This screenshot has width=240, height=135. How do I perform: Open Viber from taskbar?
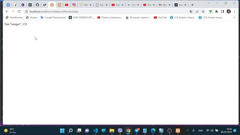120,130
